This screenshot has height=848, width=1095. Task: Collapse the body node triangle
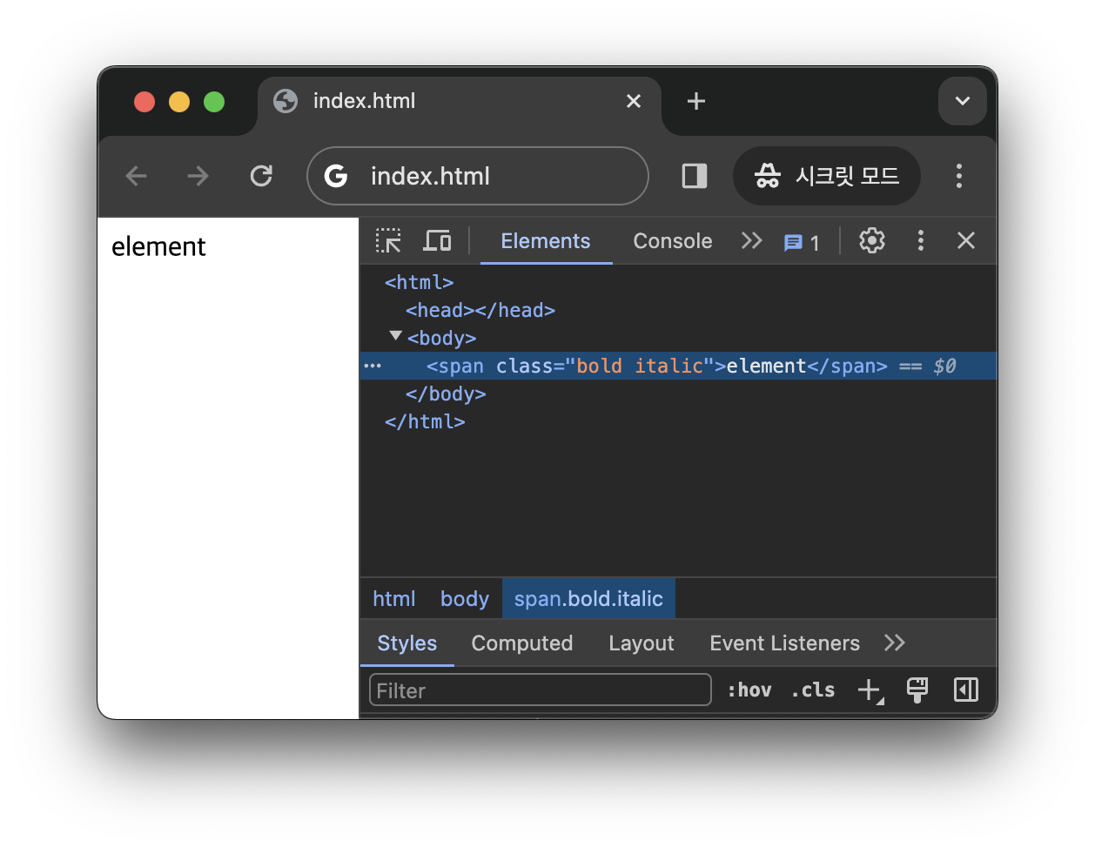click(x=395, y=336)
